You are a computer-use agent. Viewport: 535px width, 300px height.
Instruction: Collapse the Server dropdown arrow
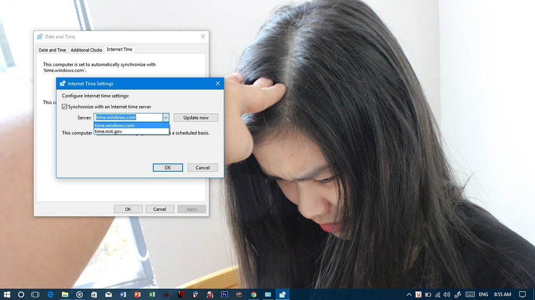pyautogui.click(x=166, y=117)
